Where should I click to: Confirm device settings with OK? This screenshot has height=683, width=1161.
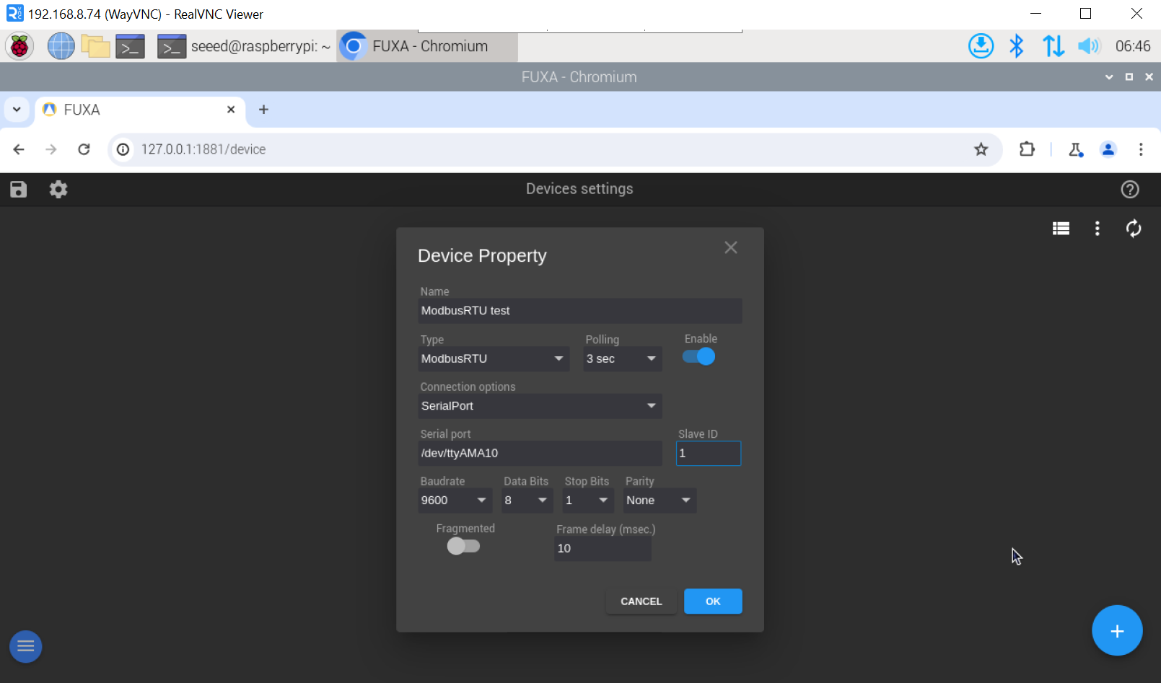713,602
